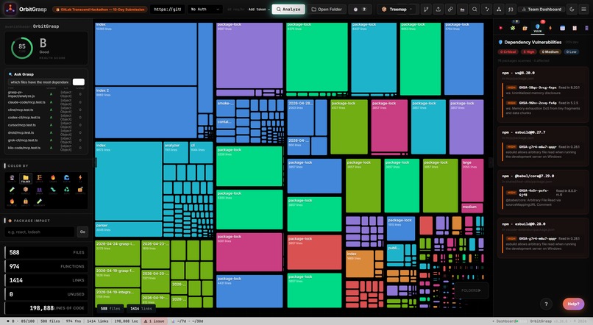Click the Analyze button
This screenshot has height=325, width=593.
(x=288, y=9)
